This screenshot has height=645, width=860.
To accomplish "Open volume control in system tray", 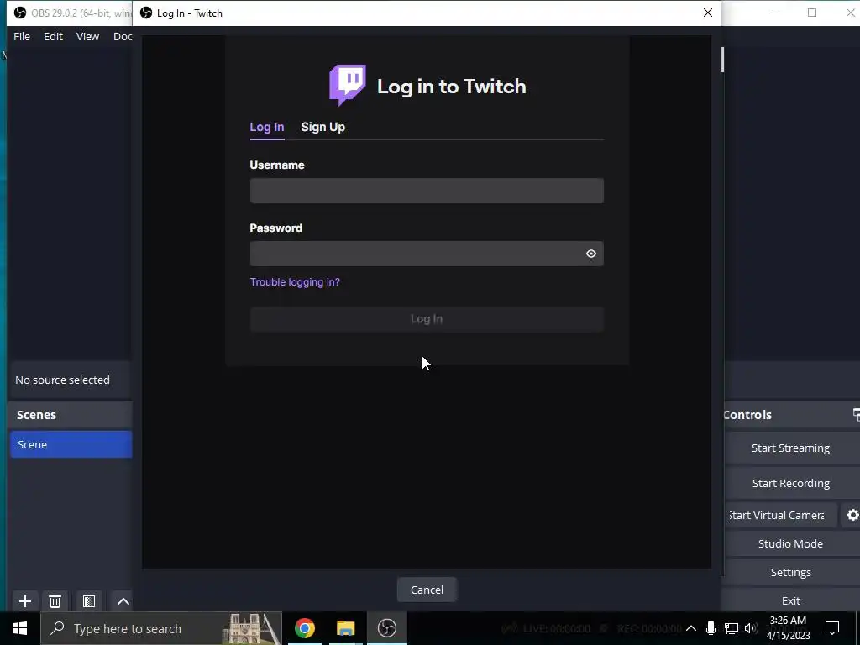I will (752, 628).
